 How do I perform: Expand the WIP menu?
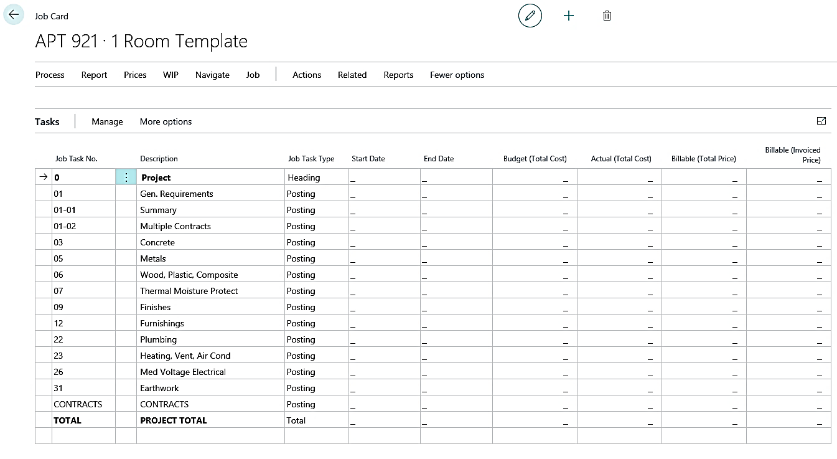(x=171, y=75)
